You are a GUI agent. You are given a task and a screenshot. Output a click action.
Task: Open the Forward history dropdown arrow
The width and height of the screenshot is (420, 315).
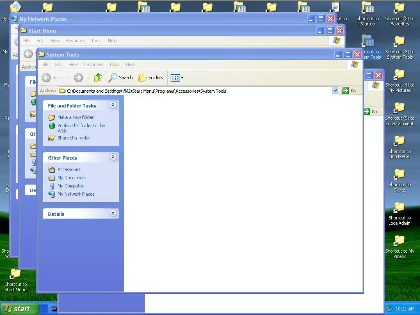click(x=88, y=78)
